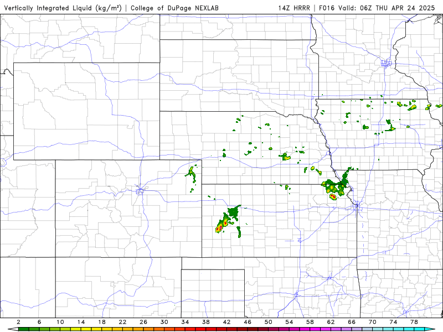Click the '14Z HRRR' model run label
The width and height of the screenshot is (443, 332).
pyautogui.click(x=294, y=8)
